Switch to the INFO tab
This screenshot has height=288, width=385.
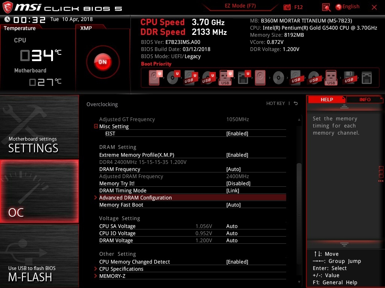365,99
